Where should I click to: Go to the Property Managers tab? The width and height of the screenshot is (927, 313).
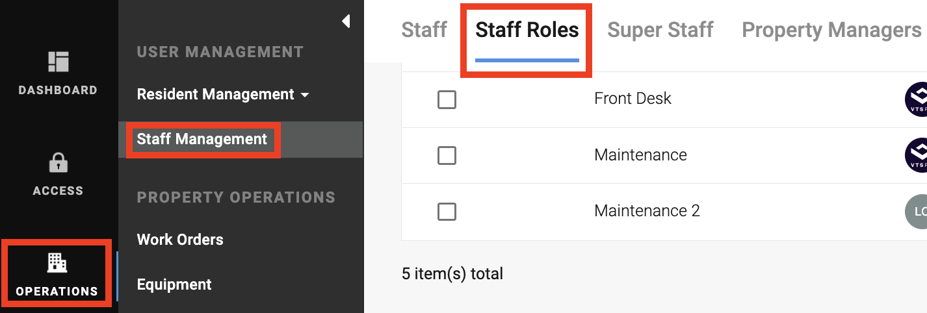(831, 30)
